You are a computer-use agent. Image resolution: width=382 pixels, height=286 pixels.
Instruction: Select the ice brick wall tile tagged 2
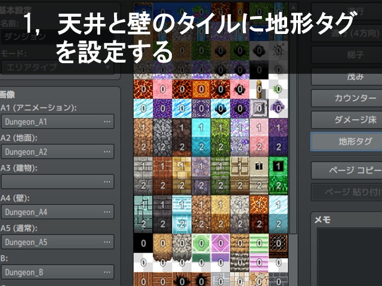[x=181, y=224]
